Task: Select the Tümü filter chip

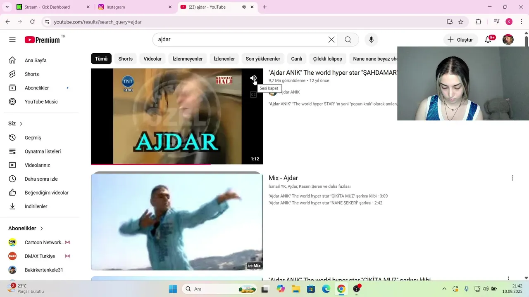Action: (x=101, y=59)
